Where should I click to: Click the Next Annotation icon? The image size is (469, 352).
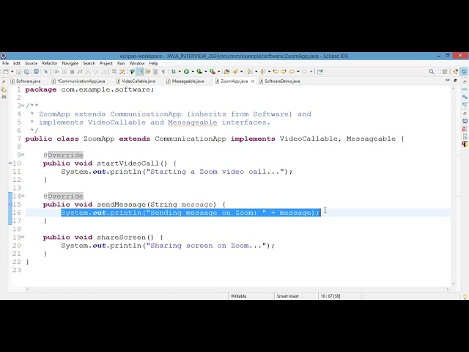click(249, 72)
